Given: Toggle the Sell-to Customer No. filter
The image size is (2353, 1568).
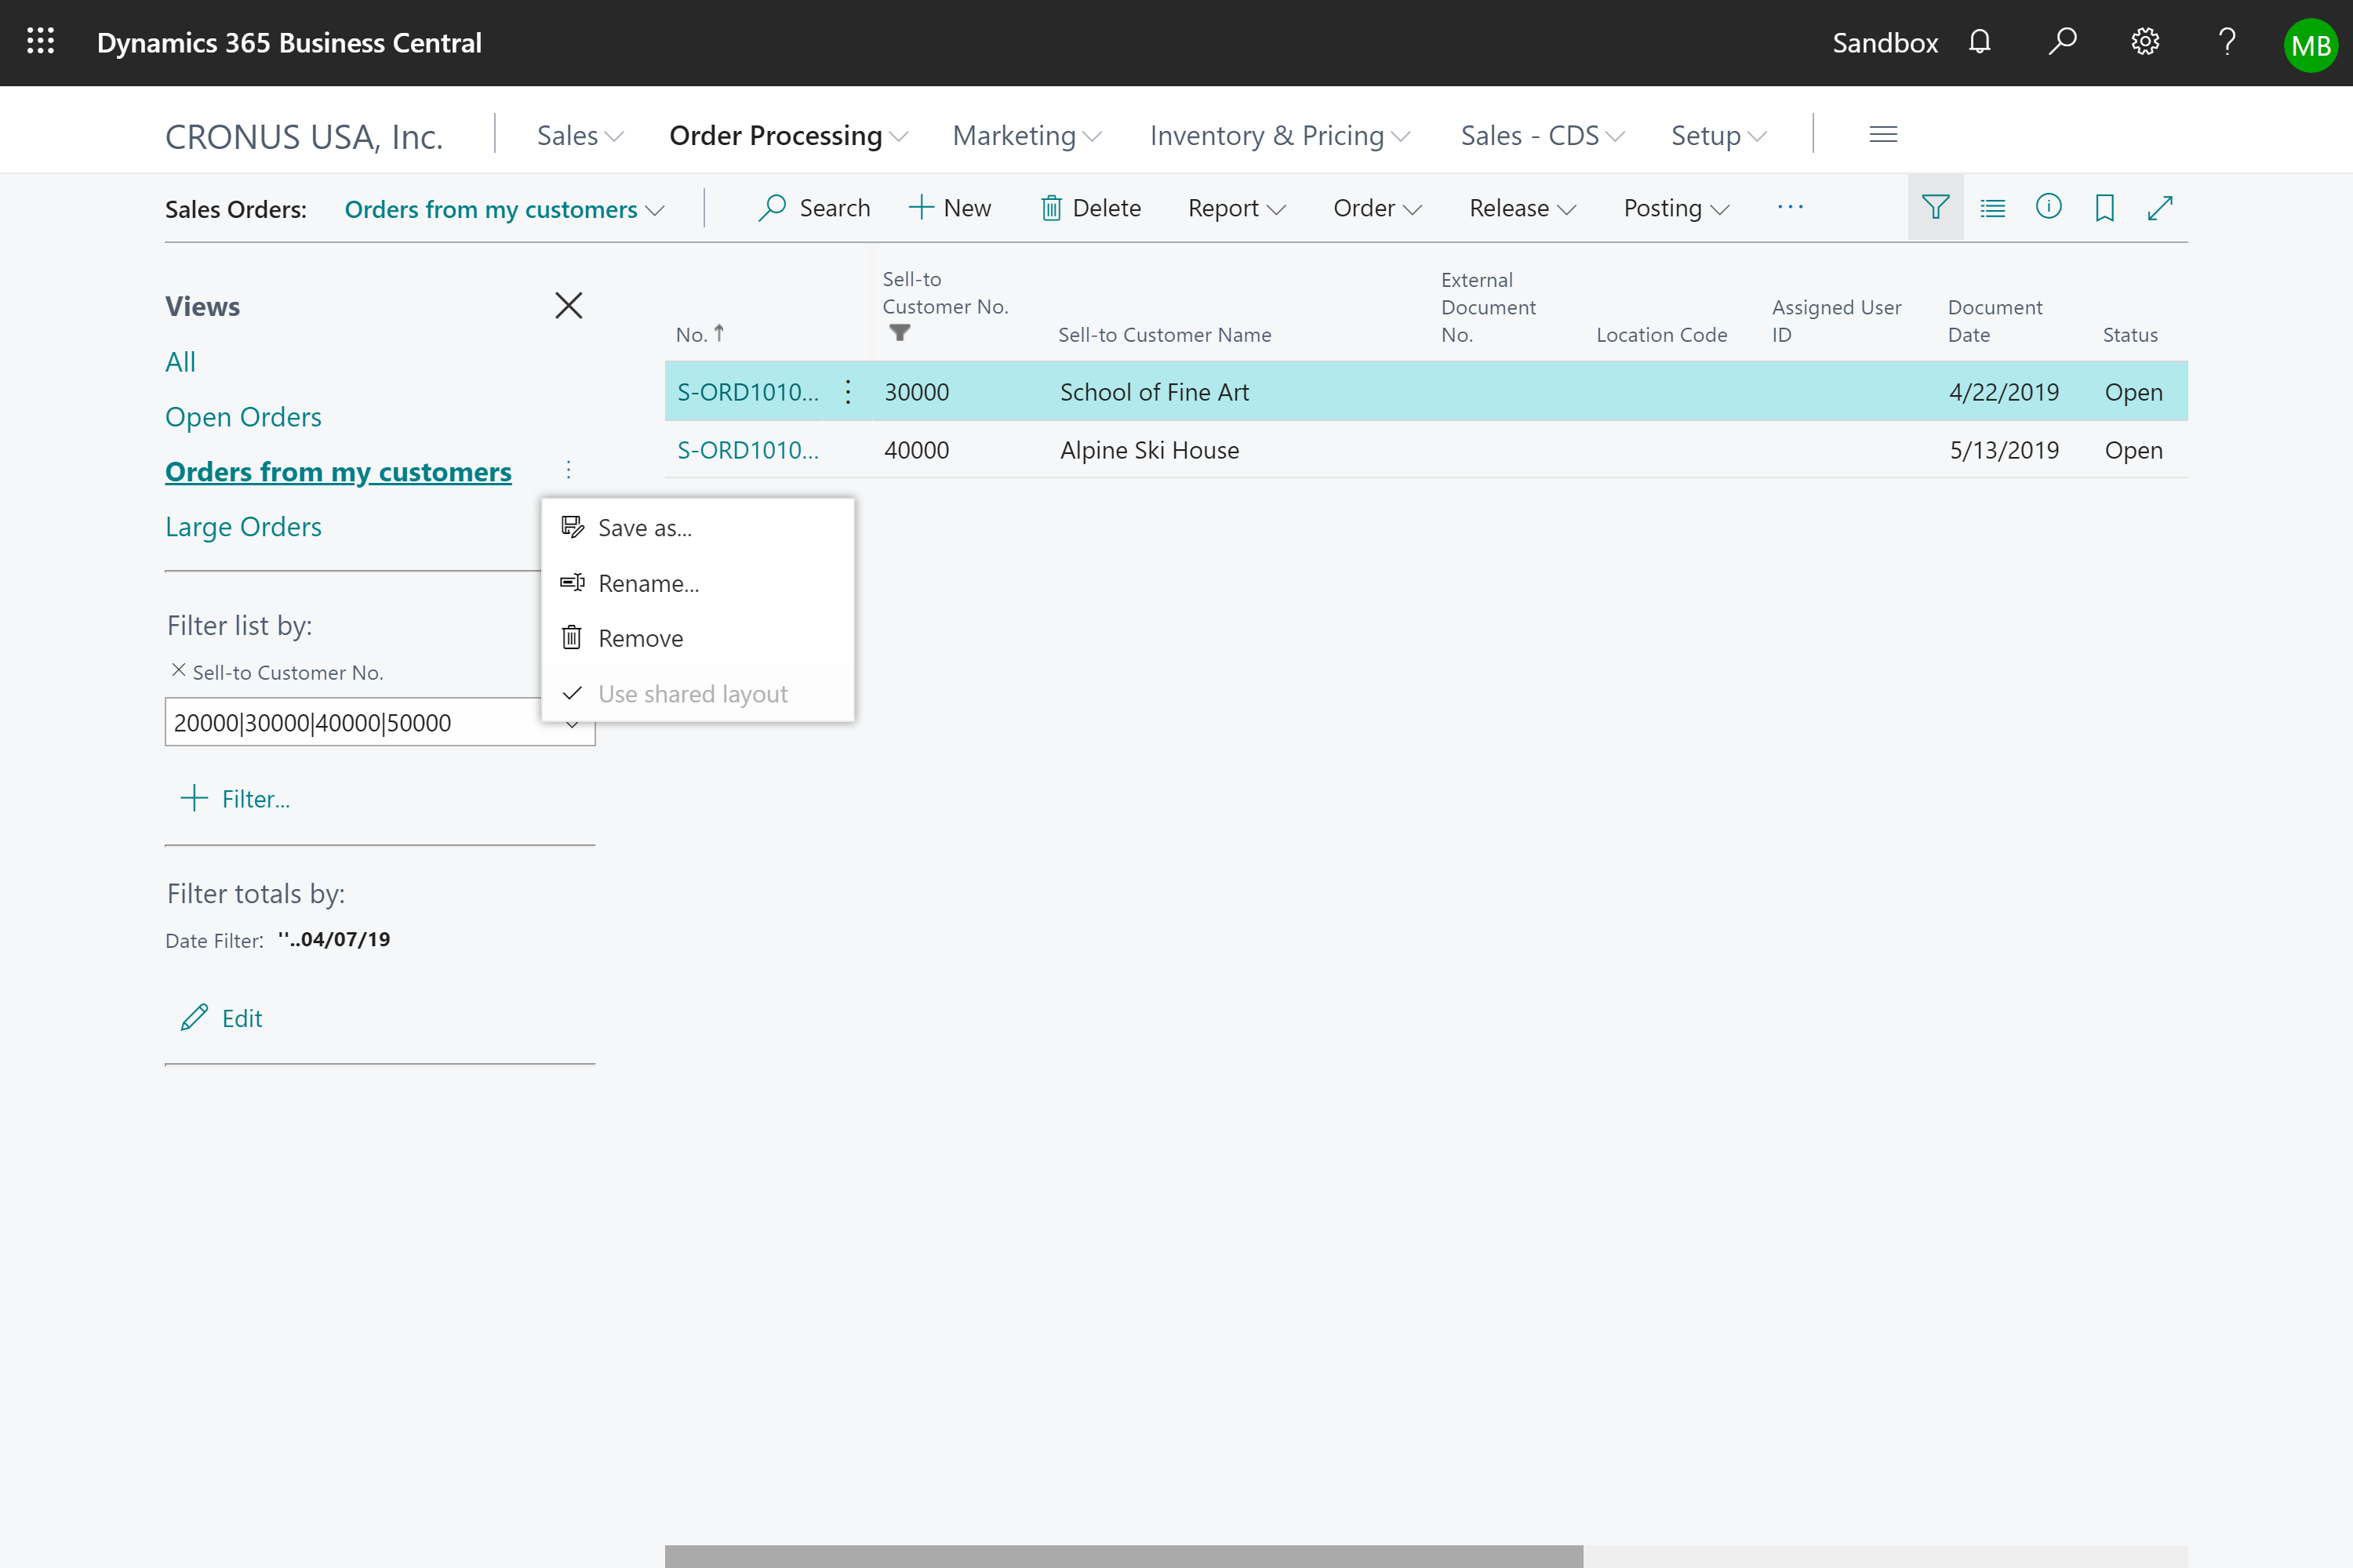Looking at the screenshot, I should (x=176, y=672).
